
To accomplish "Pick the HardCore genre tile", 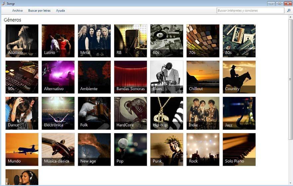I will pos(131,113).
